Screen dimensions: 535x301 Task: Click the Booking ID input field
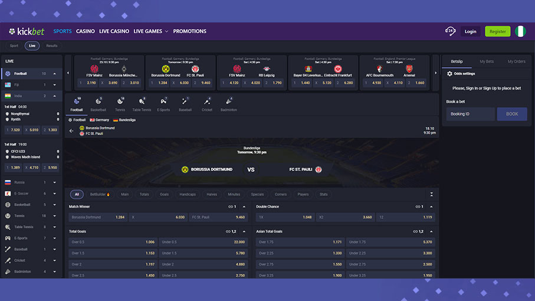point(470,114)
